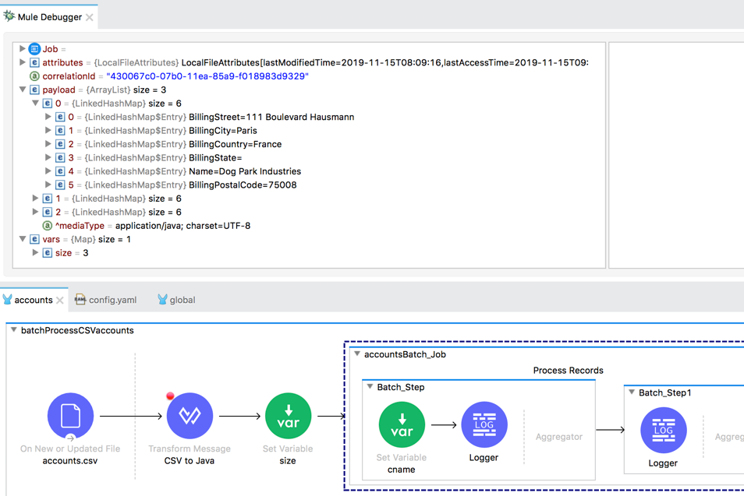Image resolution: width=744 pixels, height=496 pixels.
Task: Click the global tab Mule icon
Action: 162,300
